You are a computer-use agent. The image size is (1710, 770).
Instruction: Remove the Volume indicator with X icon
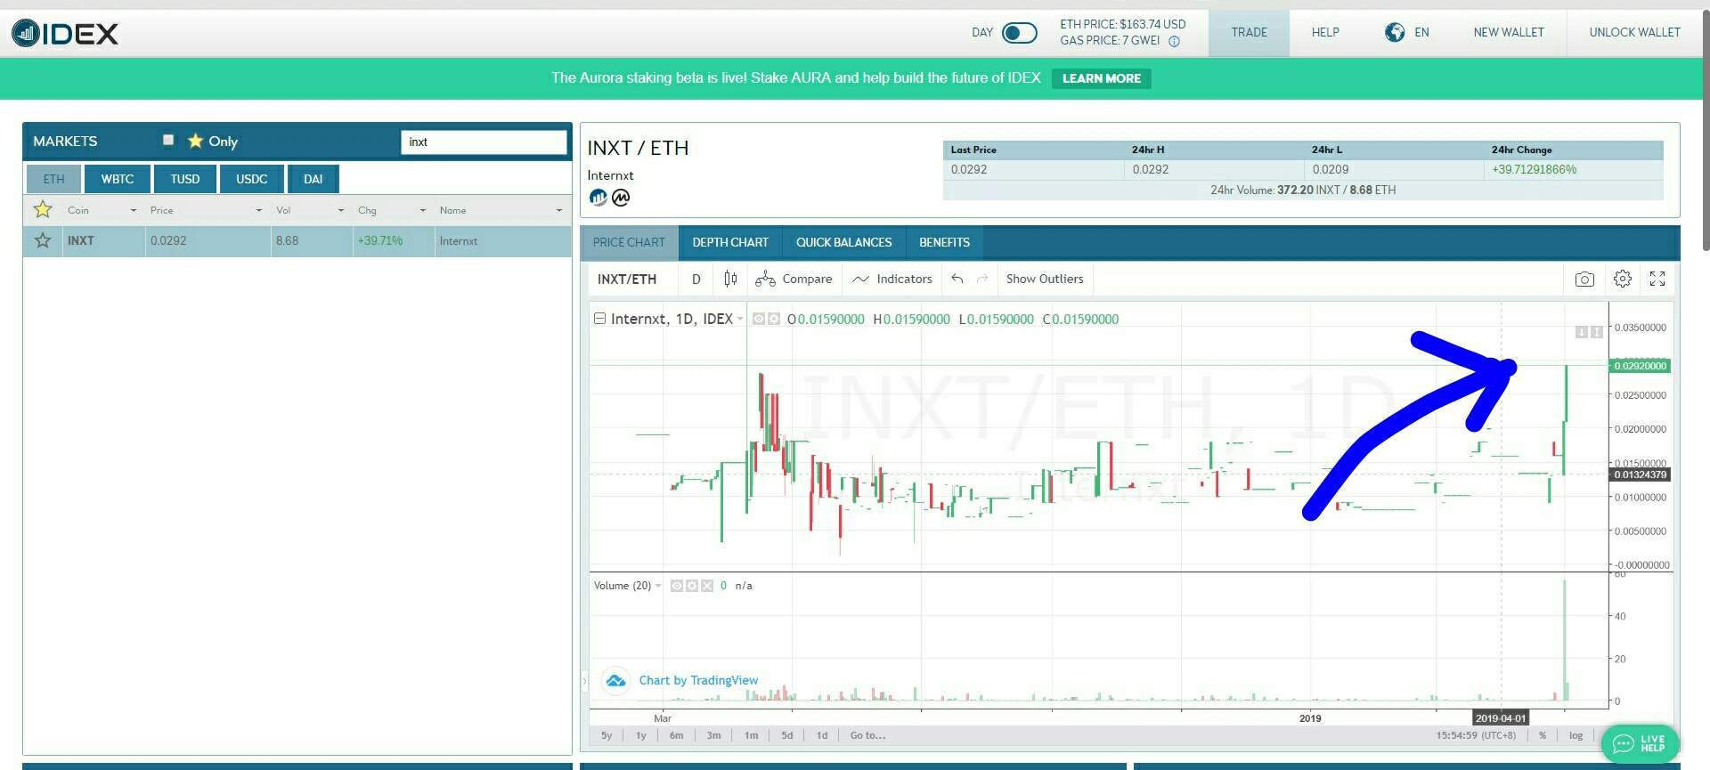(x=707, y=586)
